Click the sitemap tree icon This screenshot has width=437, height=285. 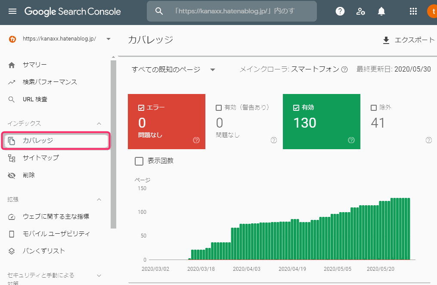click(12, 158)
